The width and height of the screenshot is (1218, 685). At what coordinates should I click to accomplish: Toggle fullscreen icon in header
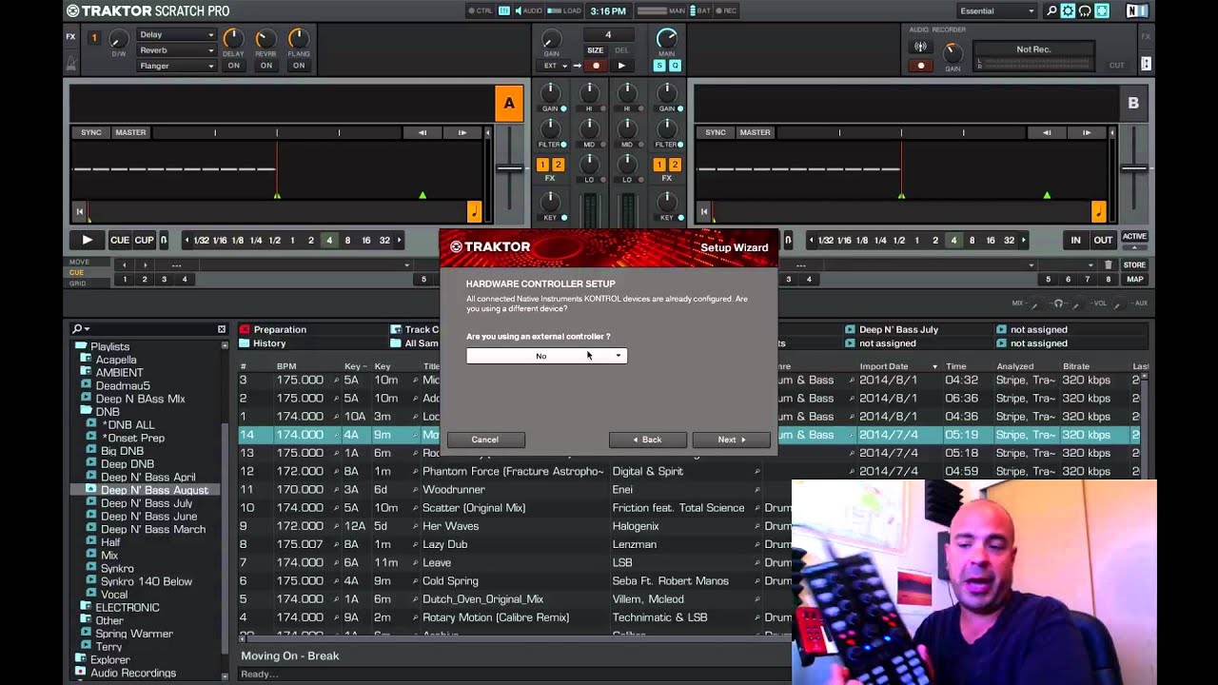pos(1102,11)
